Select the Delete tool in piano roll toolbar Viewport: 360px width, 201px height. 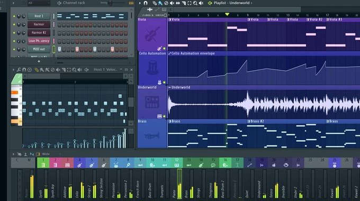click(x=52, y=69)
